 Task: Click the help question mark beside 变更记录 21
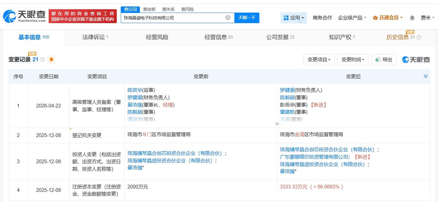(42, 60)
